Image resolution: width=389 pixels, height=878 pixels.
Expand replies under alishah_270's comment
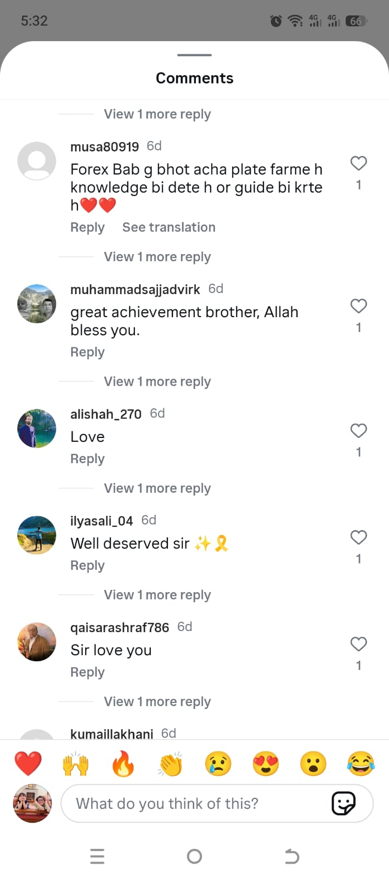click(157, 488)
